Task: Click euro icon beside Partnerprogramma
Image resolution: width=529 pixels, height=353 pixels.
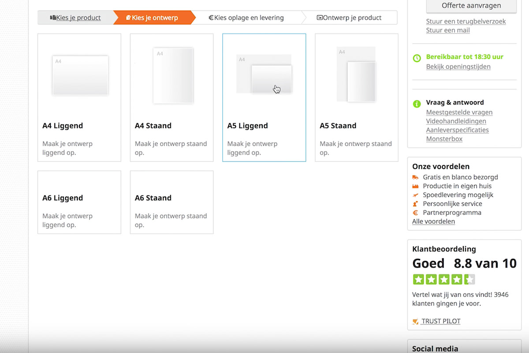Action: pos(415,213)
